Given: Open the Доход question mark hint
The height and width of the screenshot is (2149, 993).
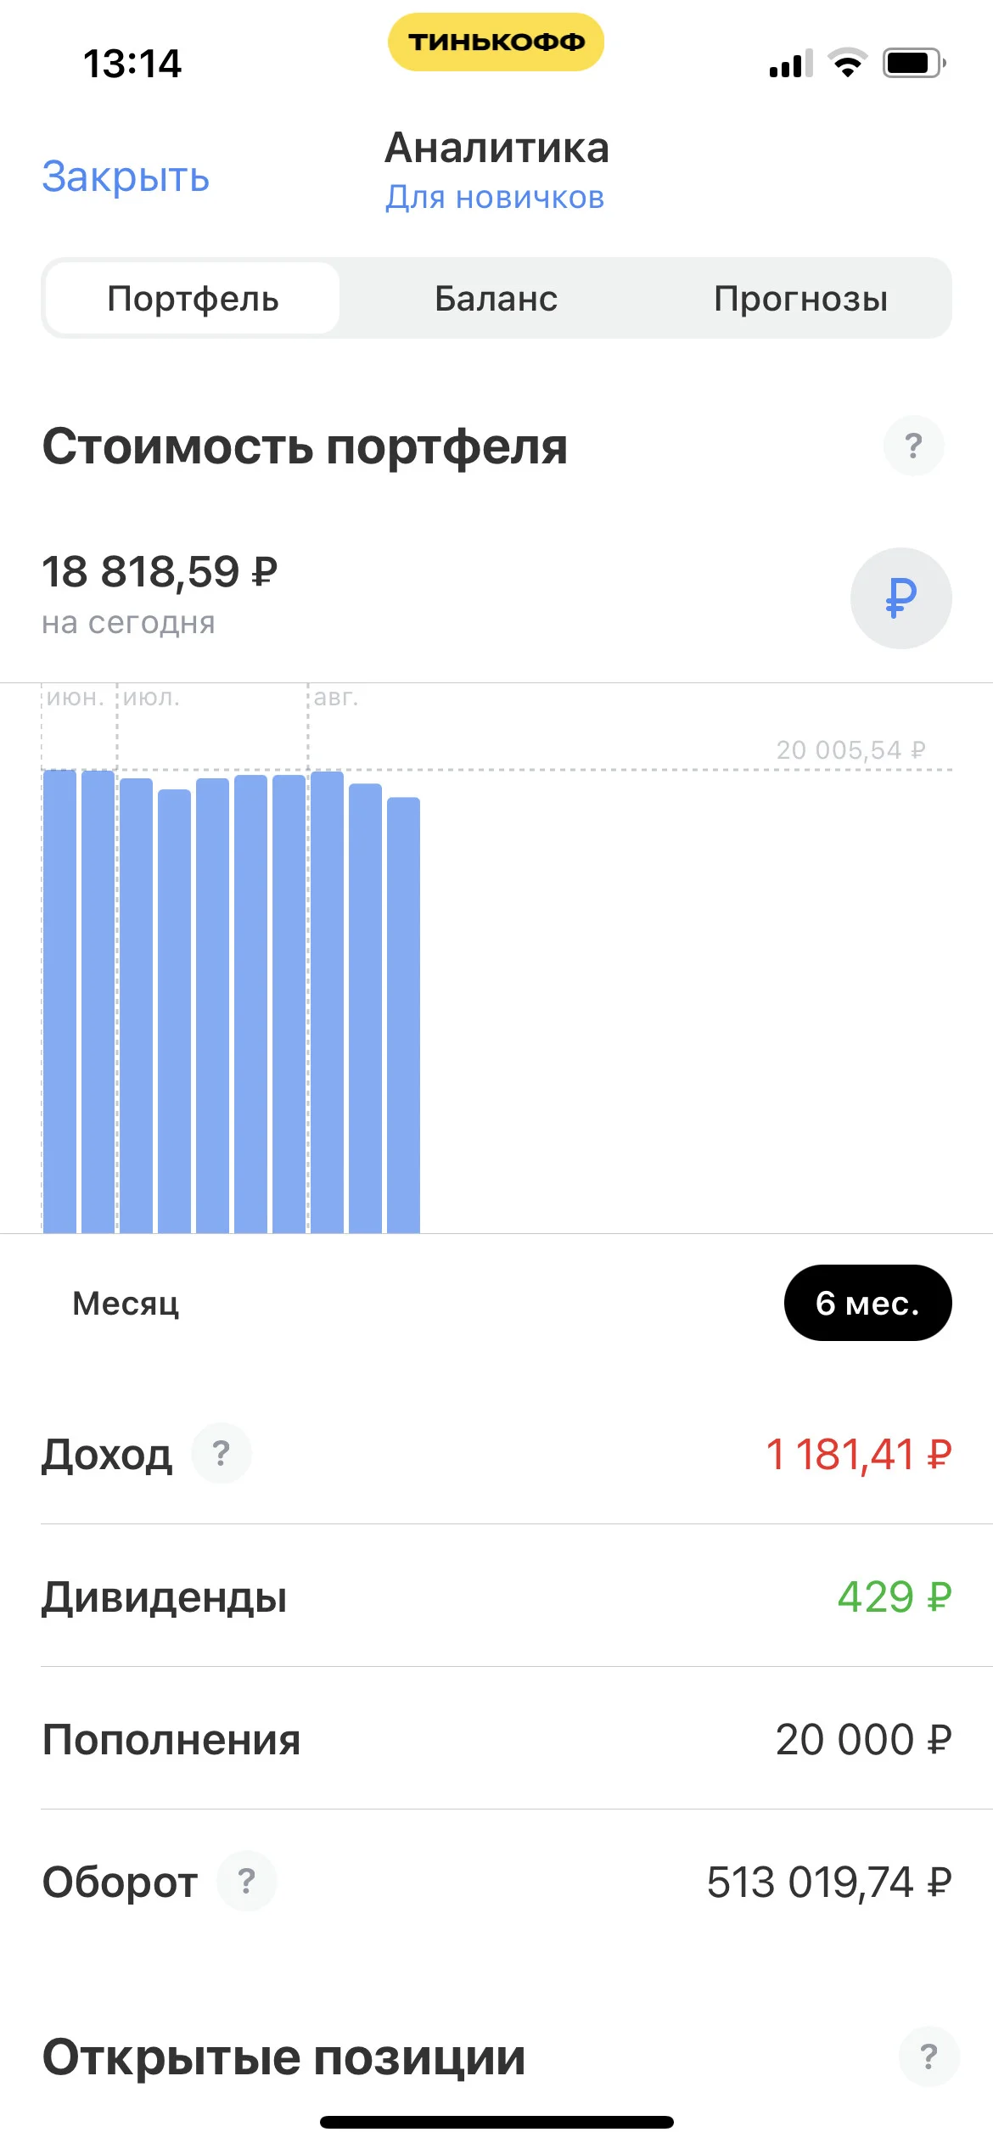Looking at the screenshot, I should coord(221,1453).
